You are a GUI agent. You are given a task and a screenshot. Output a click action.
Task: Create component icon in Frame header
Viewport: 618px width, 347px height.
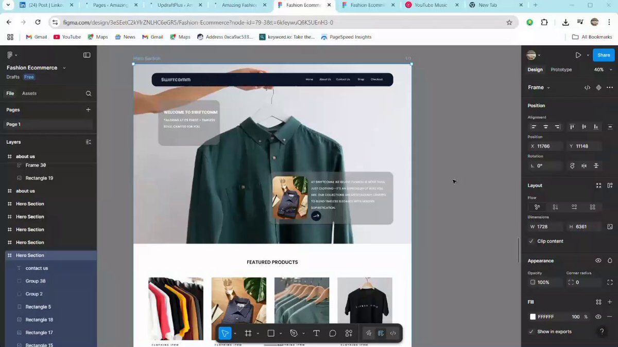(x=598, y=87)
